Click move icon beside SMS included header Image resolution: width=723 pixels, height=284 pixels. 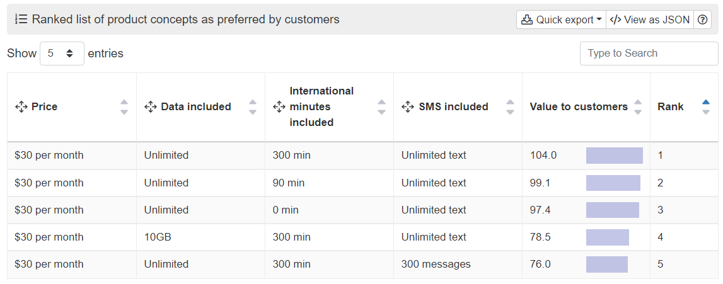pos(408,107)
